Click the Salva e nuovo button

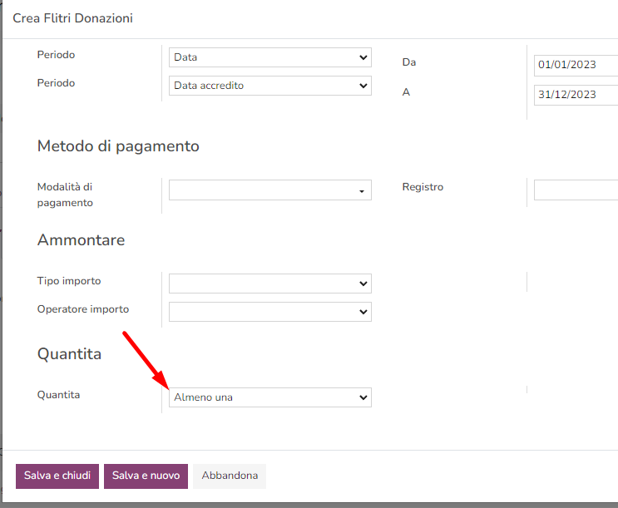click(146, 476)
